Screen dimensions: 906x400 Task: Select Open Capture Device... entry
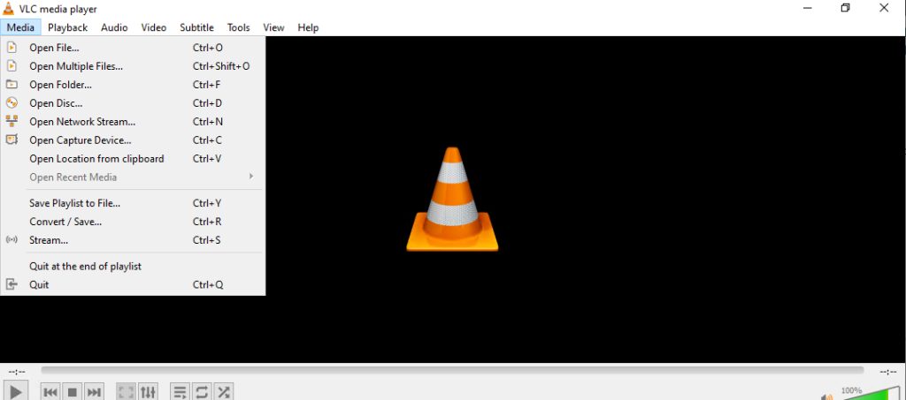click(x=133, y=140)
